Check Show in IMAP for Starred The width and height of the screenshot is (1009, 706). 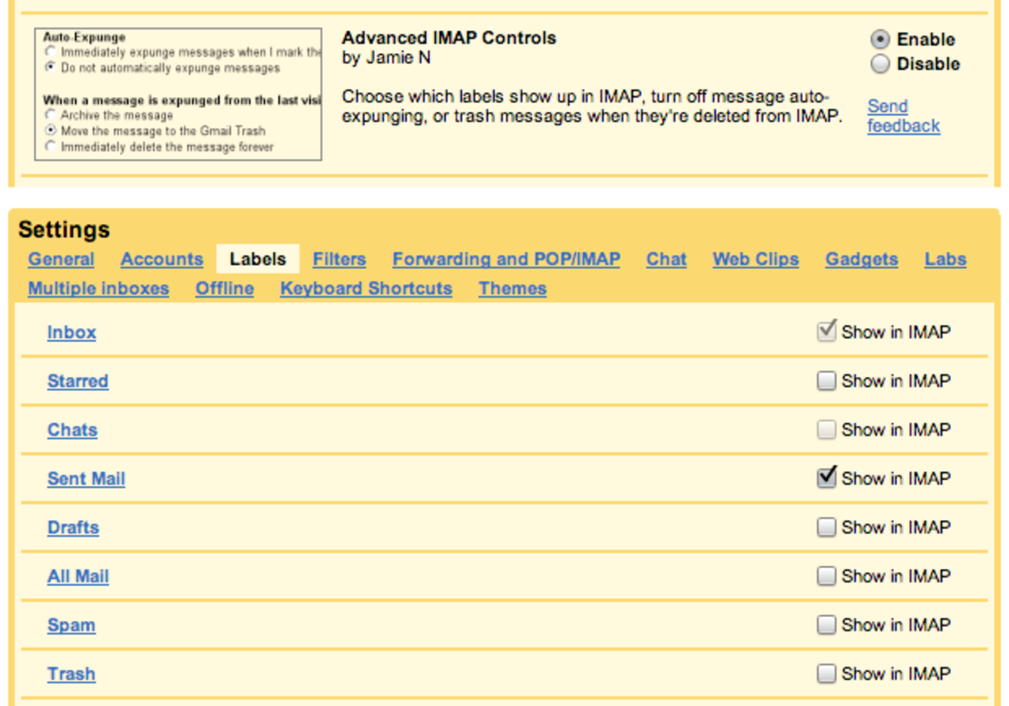826,381
